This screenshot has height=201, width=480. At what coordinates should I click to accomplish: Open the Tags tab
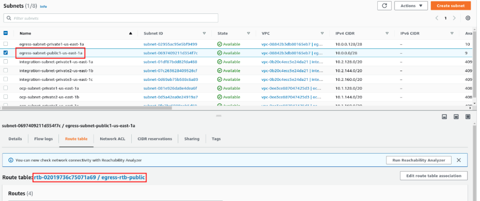[x=216, y=139]
